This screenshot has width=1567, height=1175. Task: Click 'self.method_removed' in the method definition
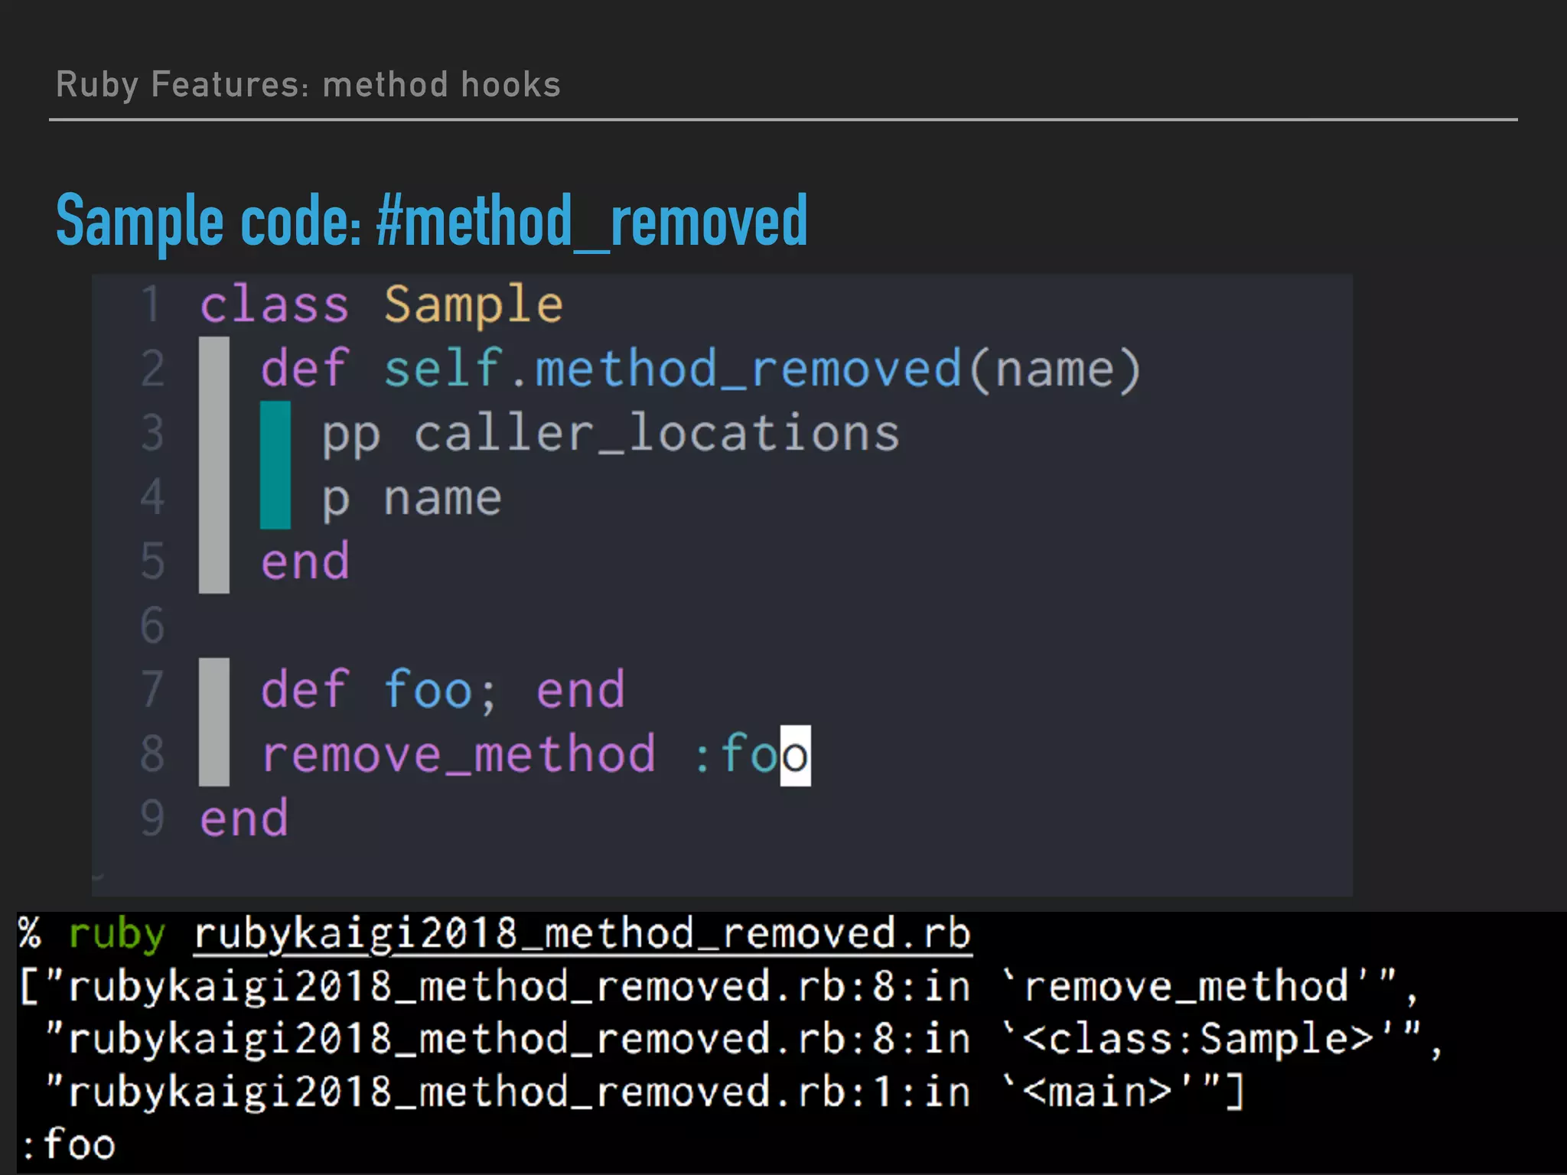pos(672,369)
